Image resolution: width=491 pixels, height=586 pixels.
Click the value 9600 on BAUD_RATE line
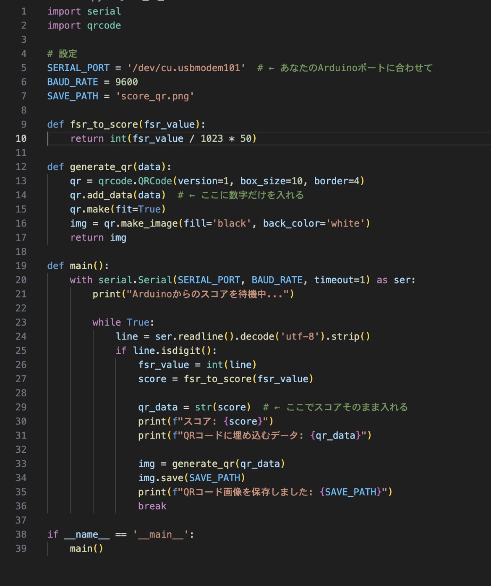[127, 82]
